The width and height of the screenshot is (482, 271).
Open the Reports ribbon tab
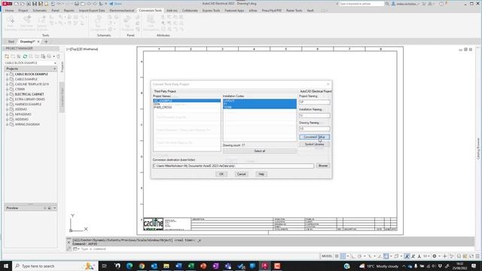[69, 11]
